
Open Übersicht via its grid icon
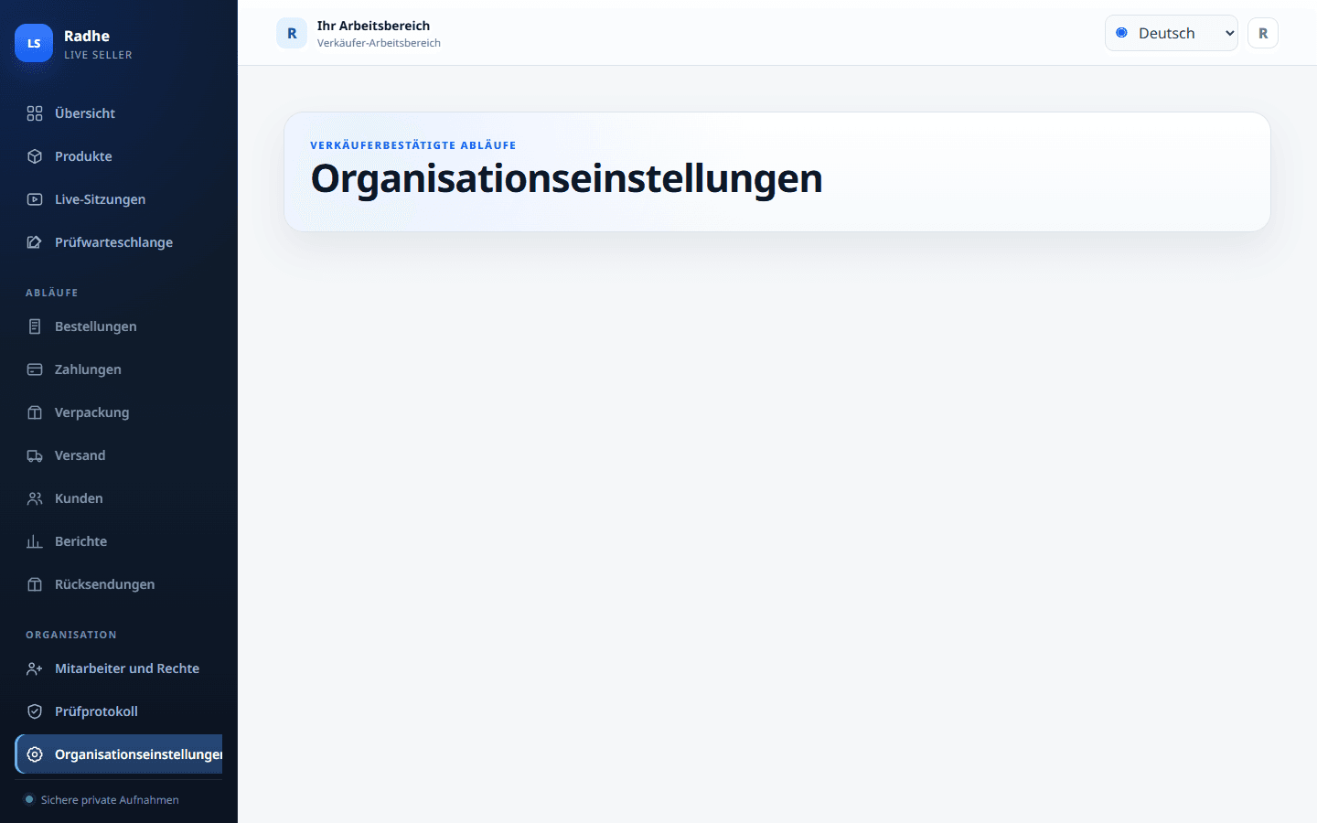pyautogui.click(x=35, y=113)
